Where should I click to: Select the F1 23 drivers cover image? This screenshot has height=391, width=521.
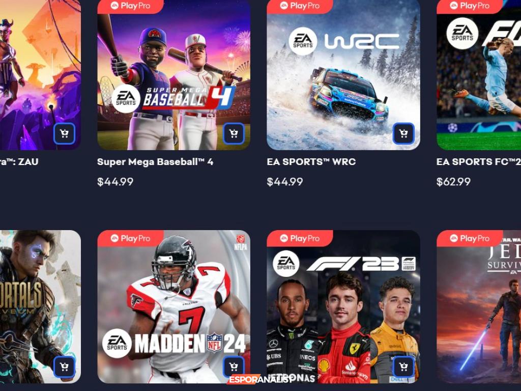(343, 307)
